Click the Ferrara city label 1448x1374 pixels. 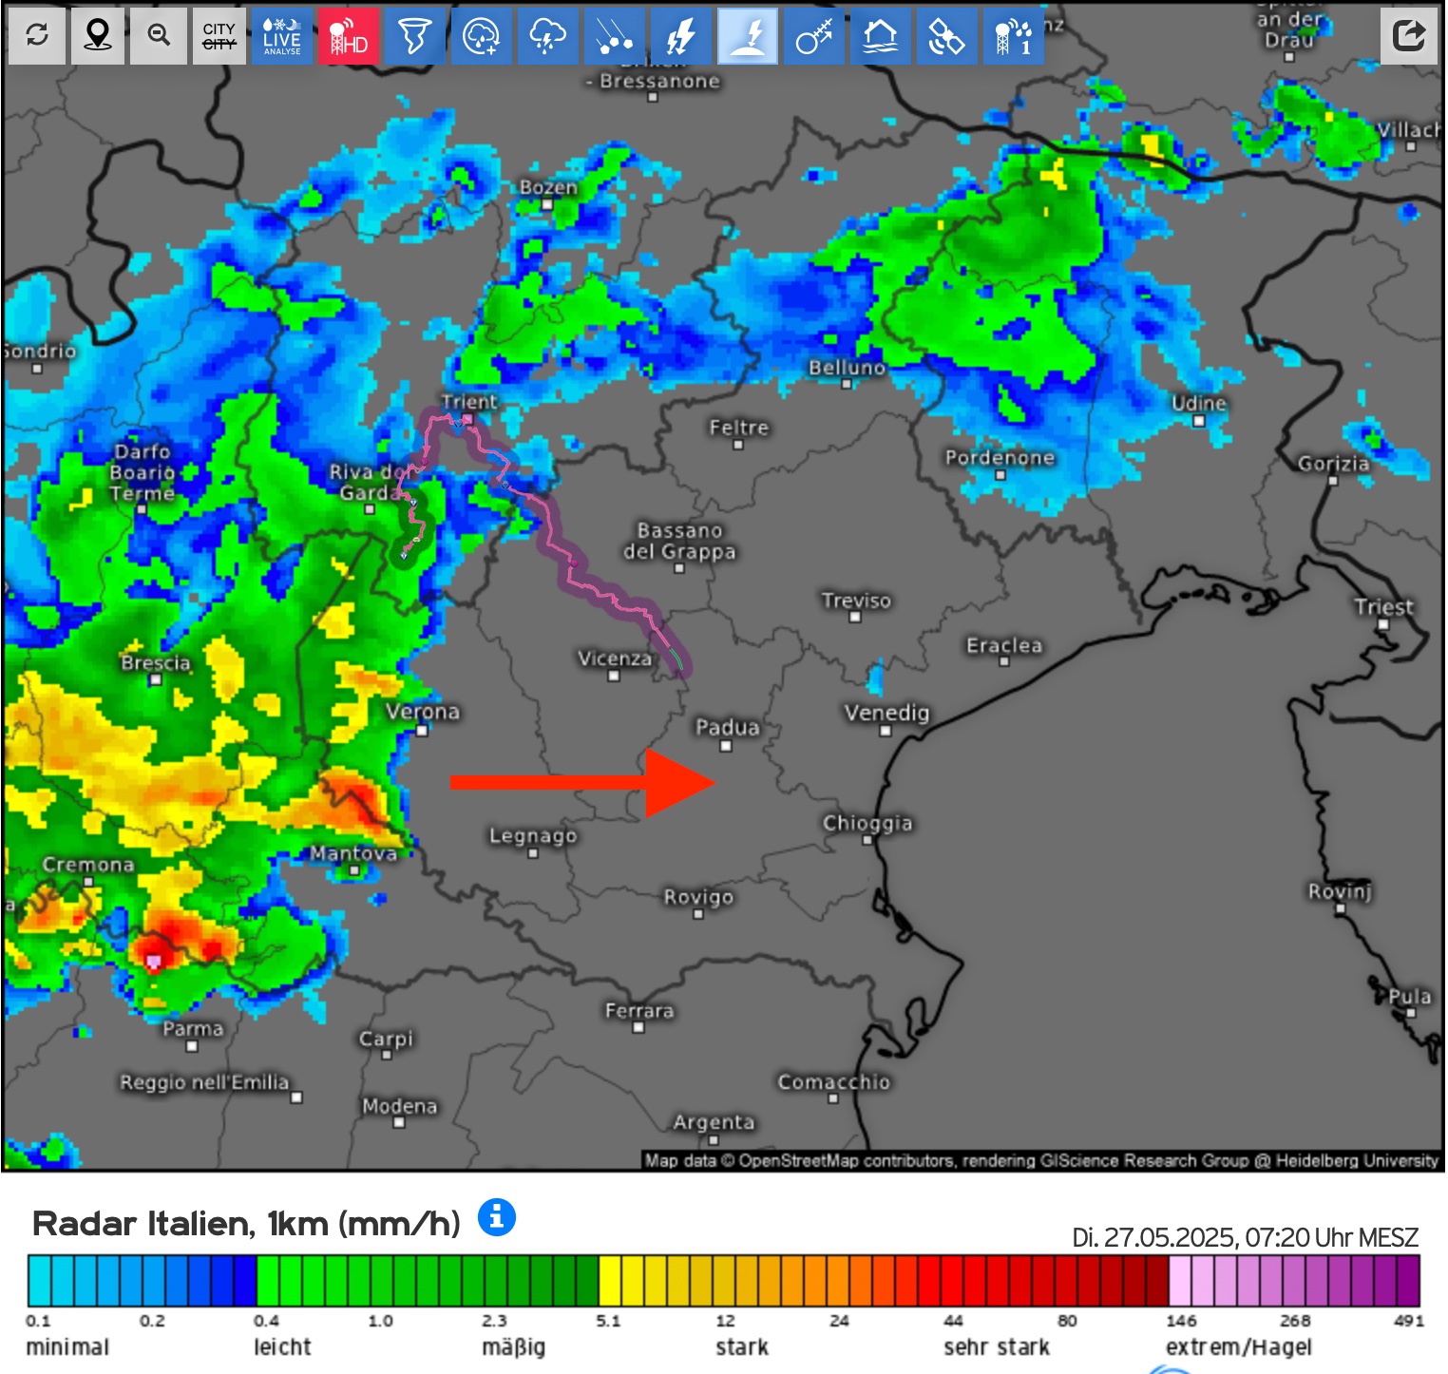[x=639, y=1011]
